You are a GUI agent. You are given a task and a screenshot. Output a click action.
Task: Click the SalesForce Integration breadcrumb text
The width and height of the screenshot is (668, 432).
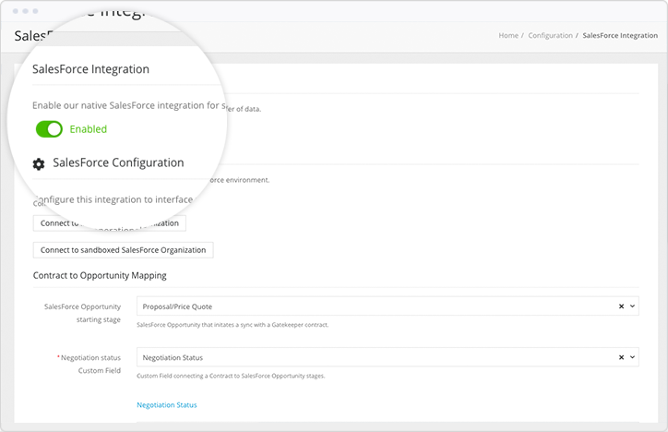pyautogui.click(x=620, y=35)
